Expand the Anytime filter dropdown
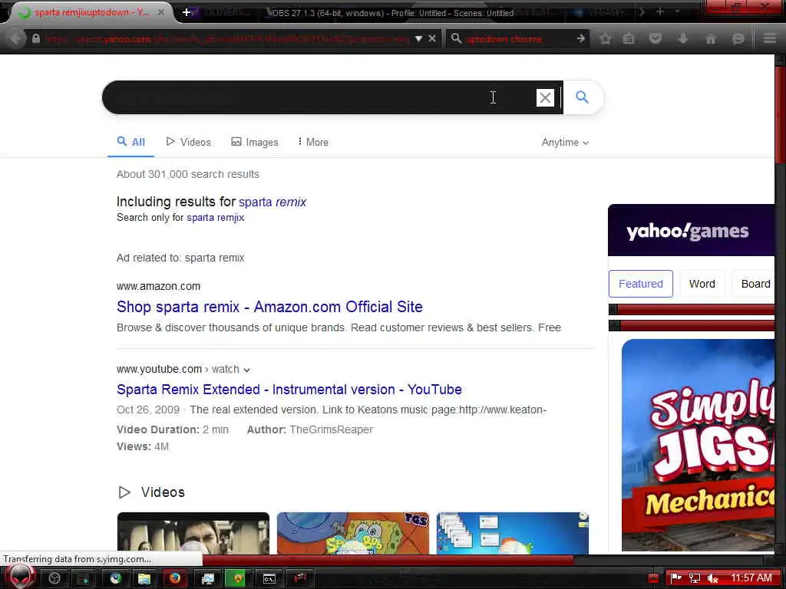Screen dimensions: 786x589 coord(565,142)
